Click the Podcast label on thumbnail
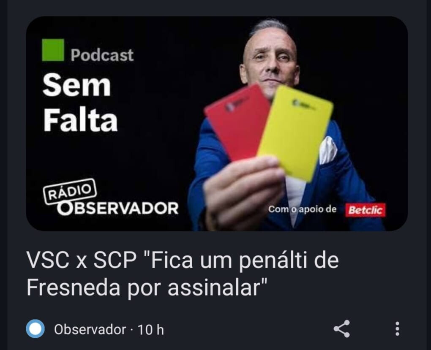Viewport: 431px width, 350px height. point(102,55)
